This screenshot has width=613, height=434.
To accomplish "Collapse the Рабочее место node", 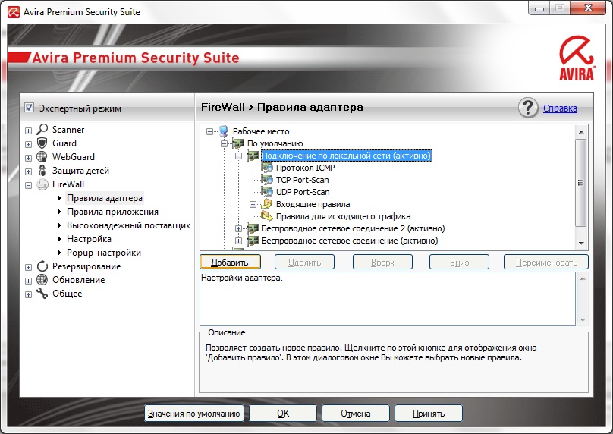I will 209,132.
